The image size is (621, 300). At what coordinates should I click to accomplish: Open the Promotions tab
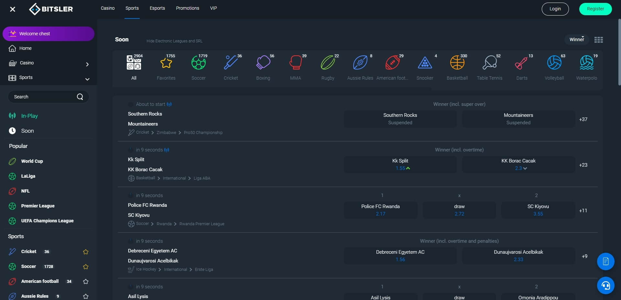point(187,8)
